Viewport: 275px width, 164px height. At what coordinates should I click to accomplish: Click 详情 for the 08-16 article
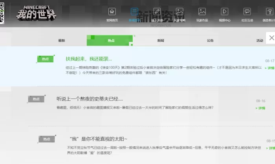(x=260, y=108)
